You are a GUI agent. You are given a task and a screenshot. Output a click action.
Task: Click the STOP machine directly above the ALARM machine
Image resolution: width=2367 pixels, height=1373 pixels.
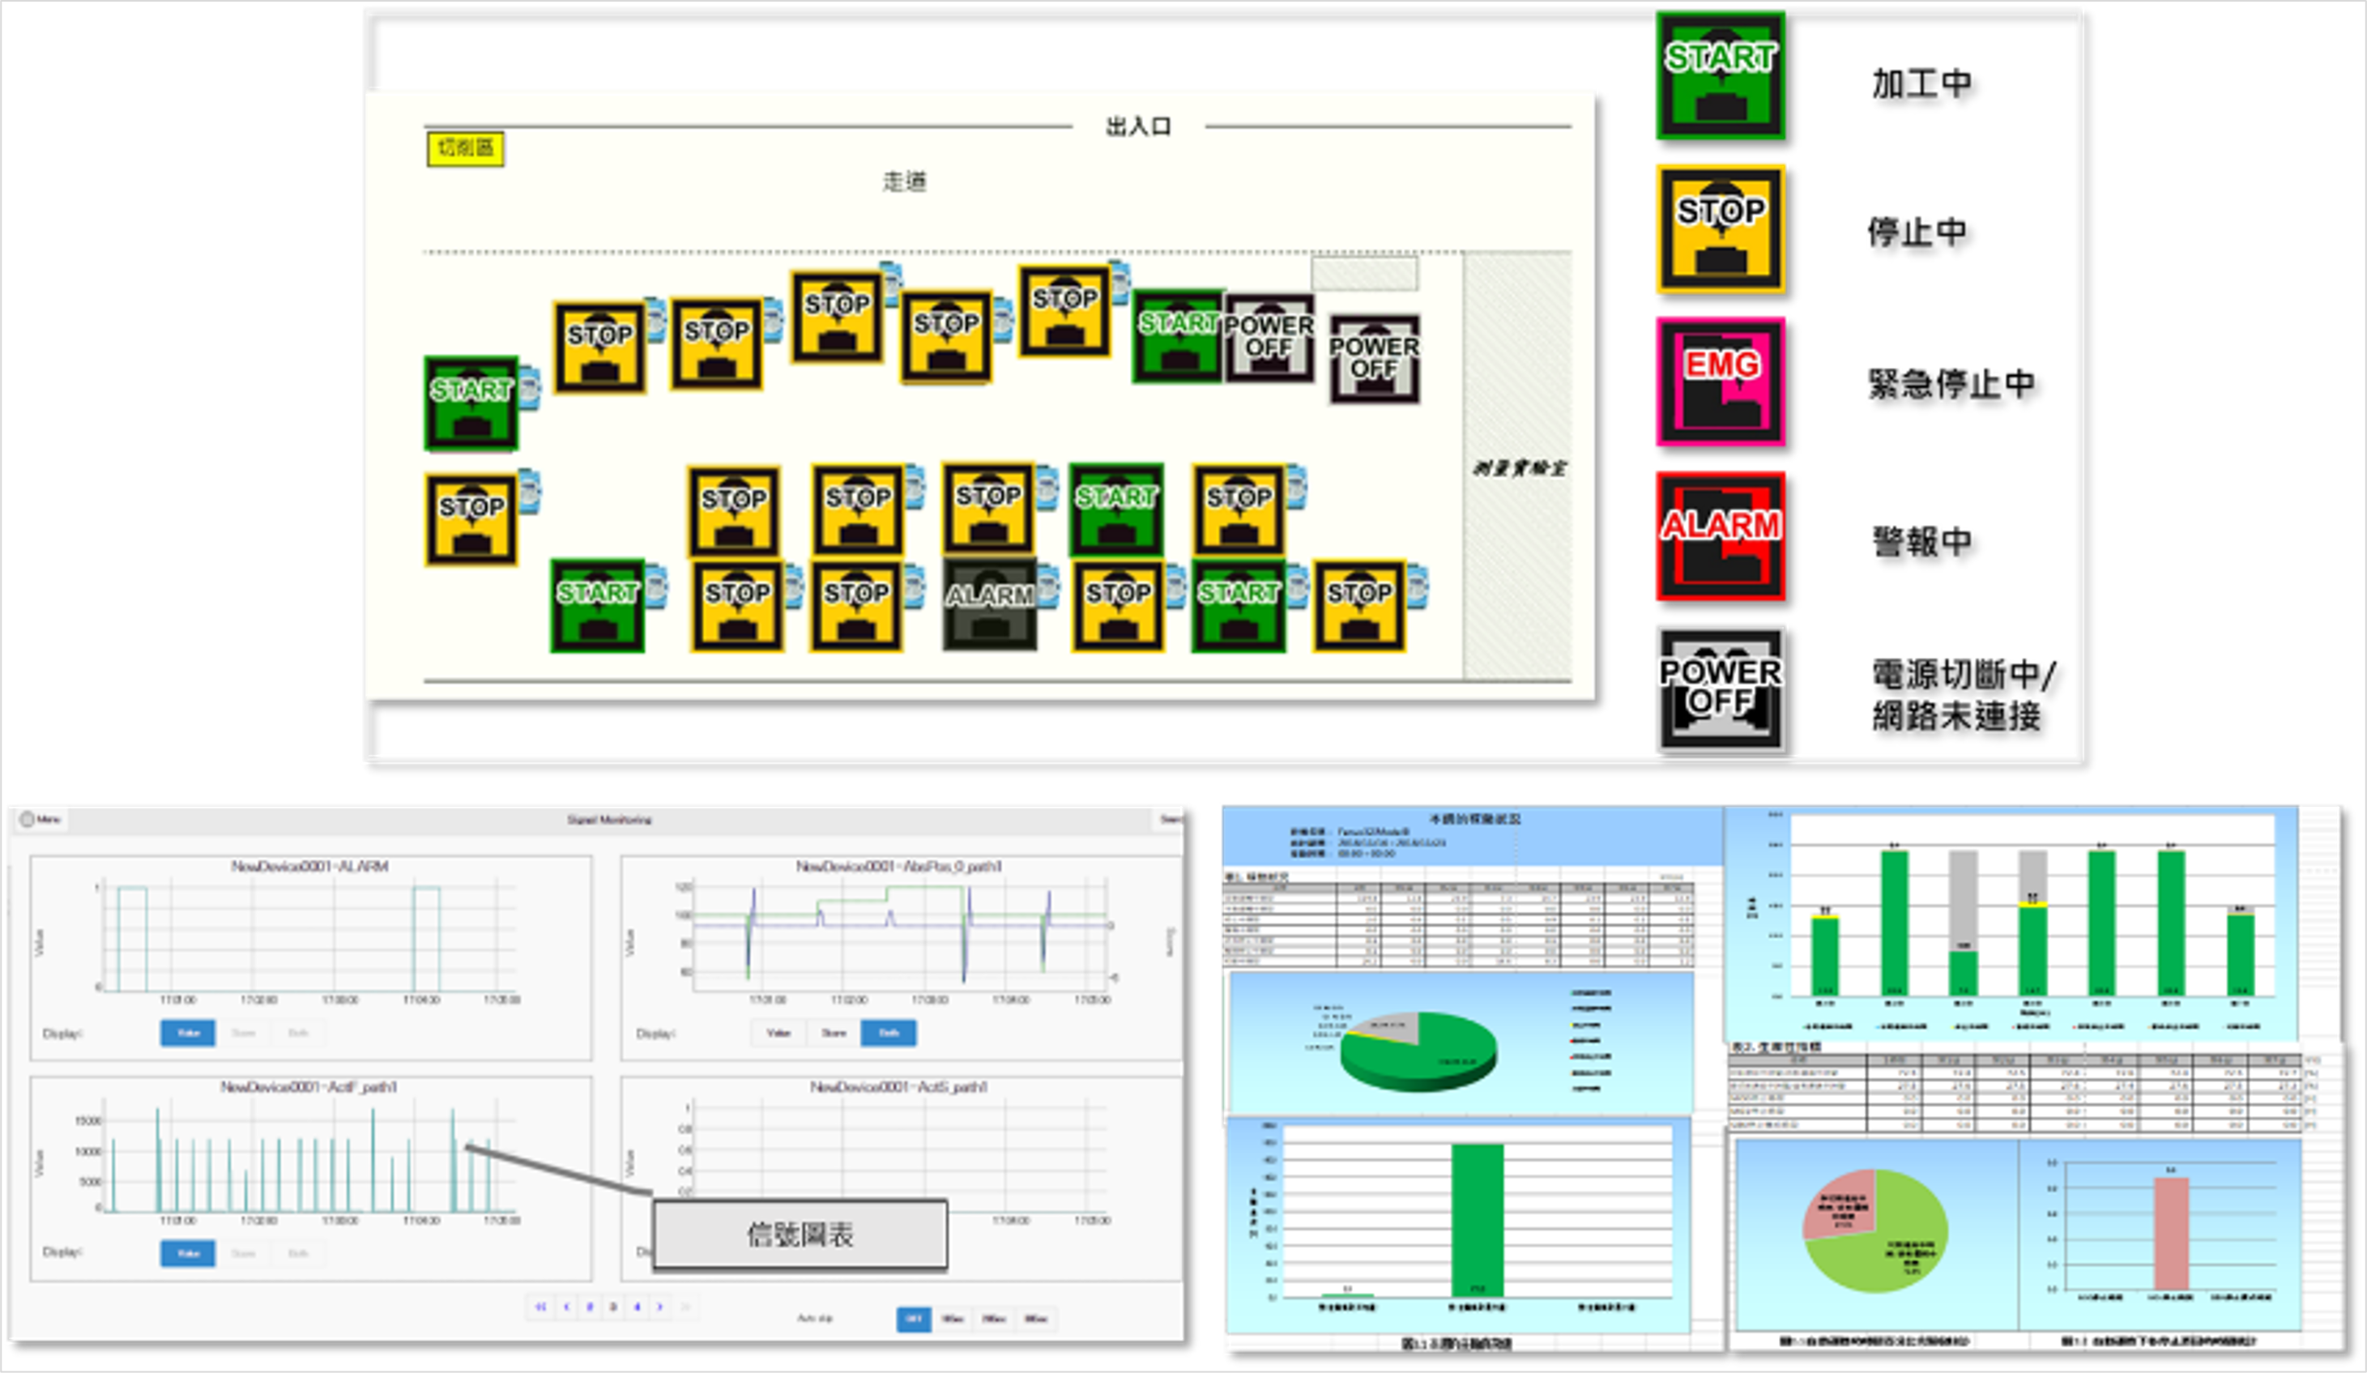tap(988, 508)
